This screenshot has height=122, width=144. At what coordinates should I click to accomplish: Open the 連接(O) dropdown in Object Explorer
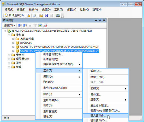pos(9,26)
